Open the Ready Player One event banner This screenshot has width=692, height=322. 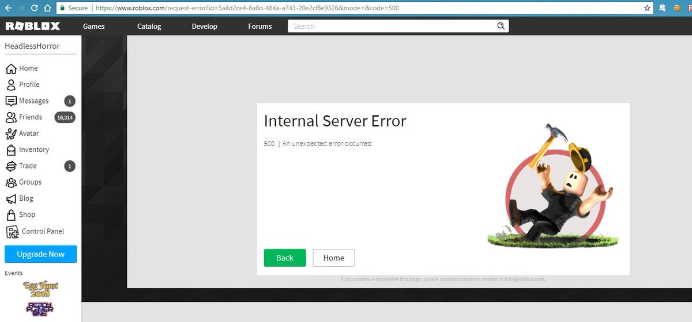click(40, 309)
